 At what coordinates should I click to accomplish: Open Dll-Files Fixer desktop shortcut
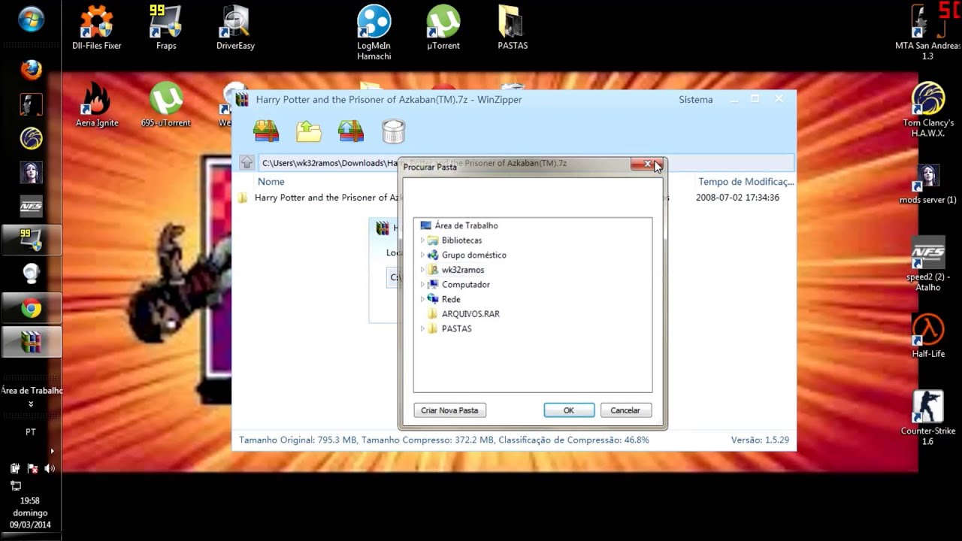pos(96,28)
